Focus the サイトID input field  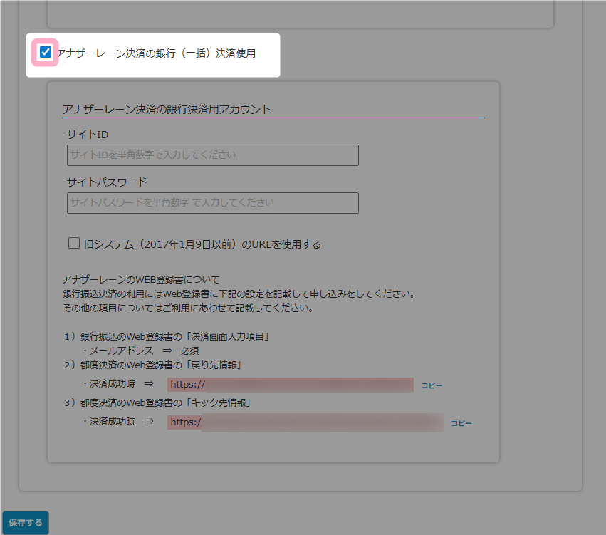pyautogui.click(x=212, y=155)
